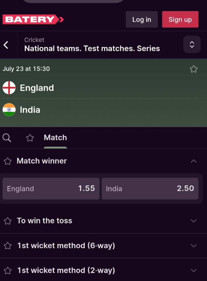207x281 pixels.
Task: Open the favorites star tab near search
Action: 30,138
